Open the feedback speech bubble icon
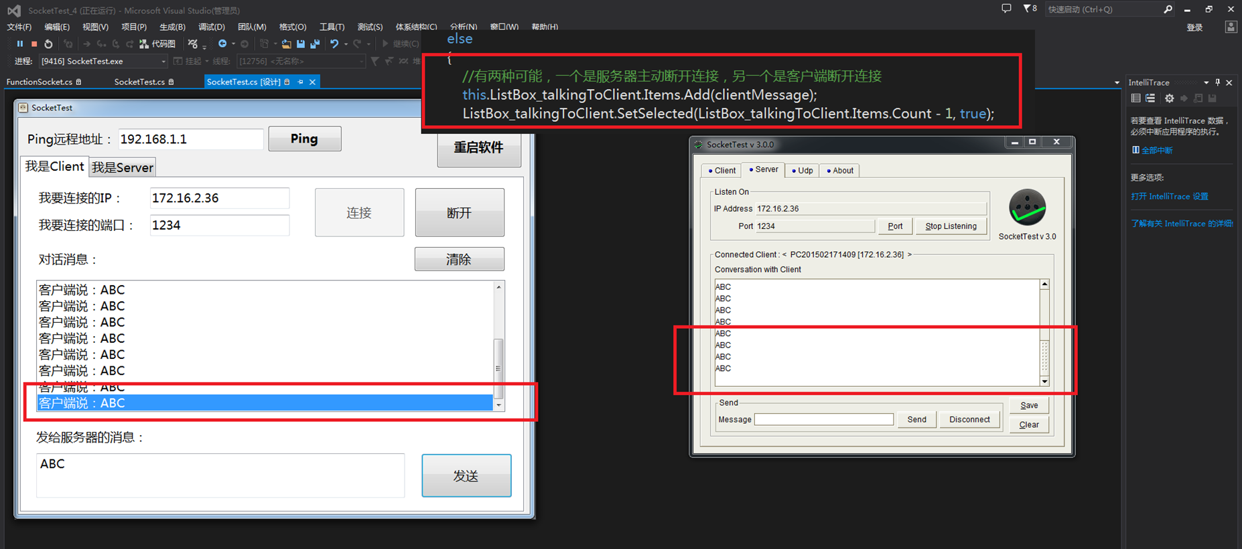The height and width of the screenshot is (549, 1242). coord(1006,9)
